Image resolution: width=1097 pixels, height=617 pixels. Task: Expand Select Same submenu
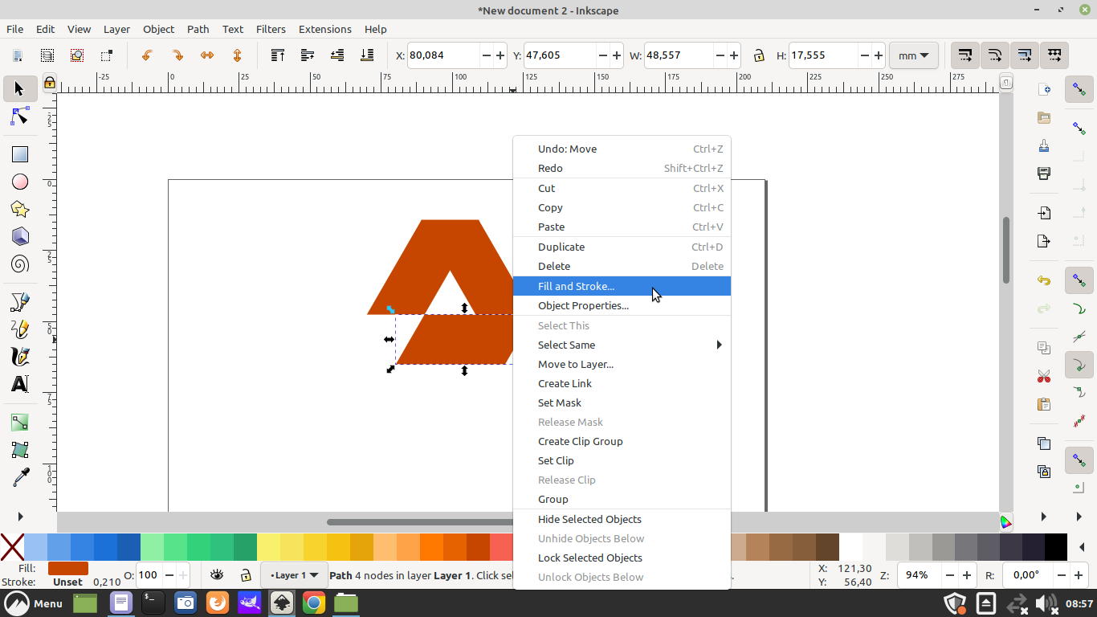click(x=622, y=345)
